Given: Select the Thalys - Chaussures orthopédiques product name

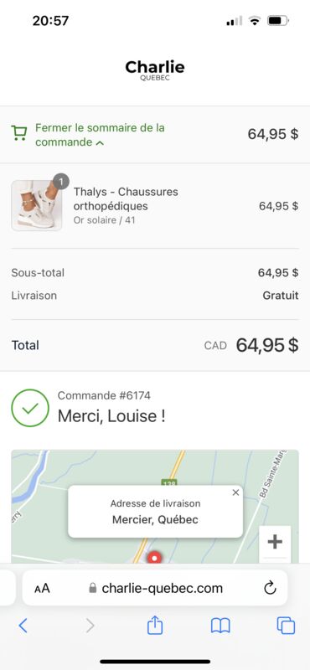Looking at the screenshot, I should click(126, 198).
